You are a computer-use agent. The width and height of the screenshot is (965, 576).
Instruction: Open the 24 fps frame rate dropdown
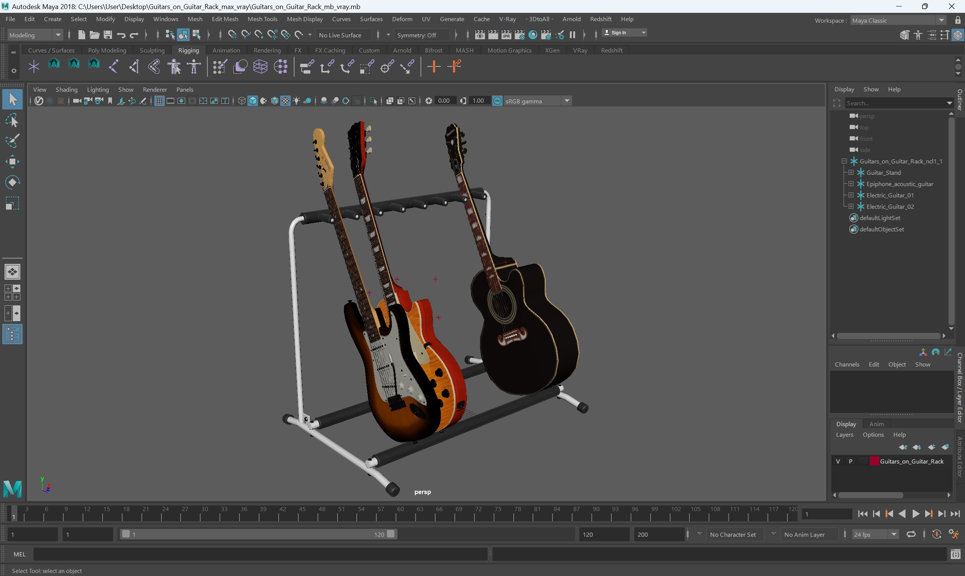[875, 534]
